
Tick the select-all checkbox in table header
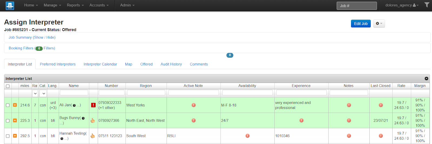pyautogui.click(x=8, y=86)
